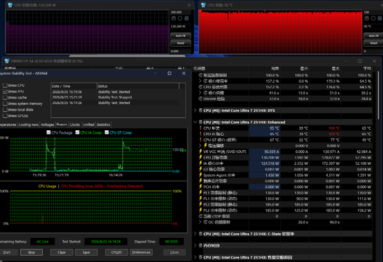The height and width of the screenshot is (262, 383).
Task: Click Reset in CPU temperature graph window
Action: pos(373,43)
